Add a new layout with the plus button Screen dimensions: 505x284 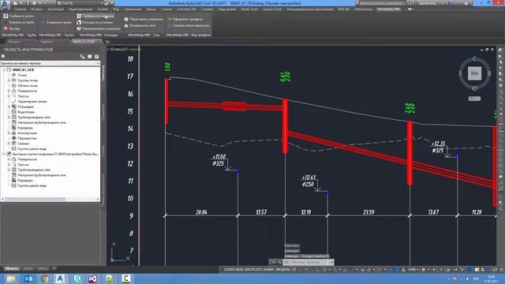point(54,268)
